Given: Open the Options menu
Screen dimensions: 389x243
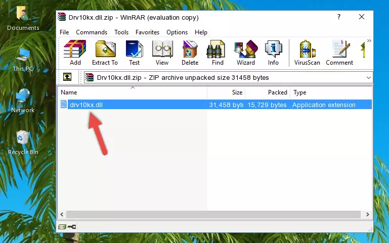Looking at the screenshot, I should point(177,32).
